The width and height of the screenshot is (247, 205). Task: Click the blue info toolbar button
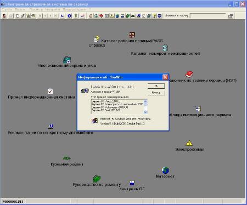69,16
